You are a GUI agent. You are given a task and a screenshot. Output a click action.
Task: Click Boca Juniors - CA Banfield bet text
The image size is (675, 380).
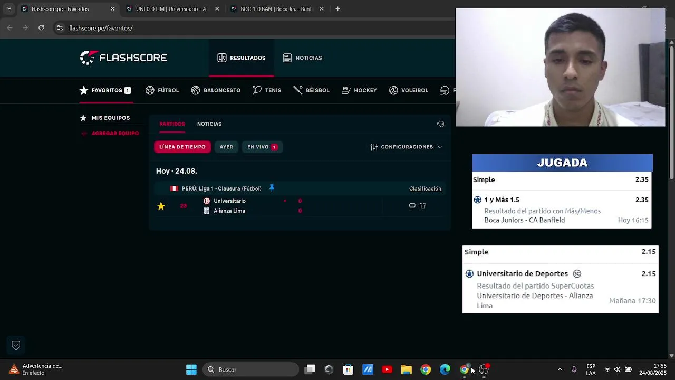coord(525,220)
